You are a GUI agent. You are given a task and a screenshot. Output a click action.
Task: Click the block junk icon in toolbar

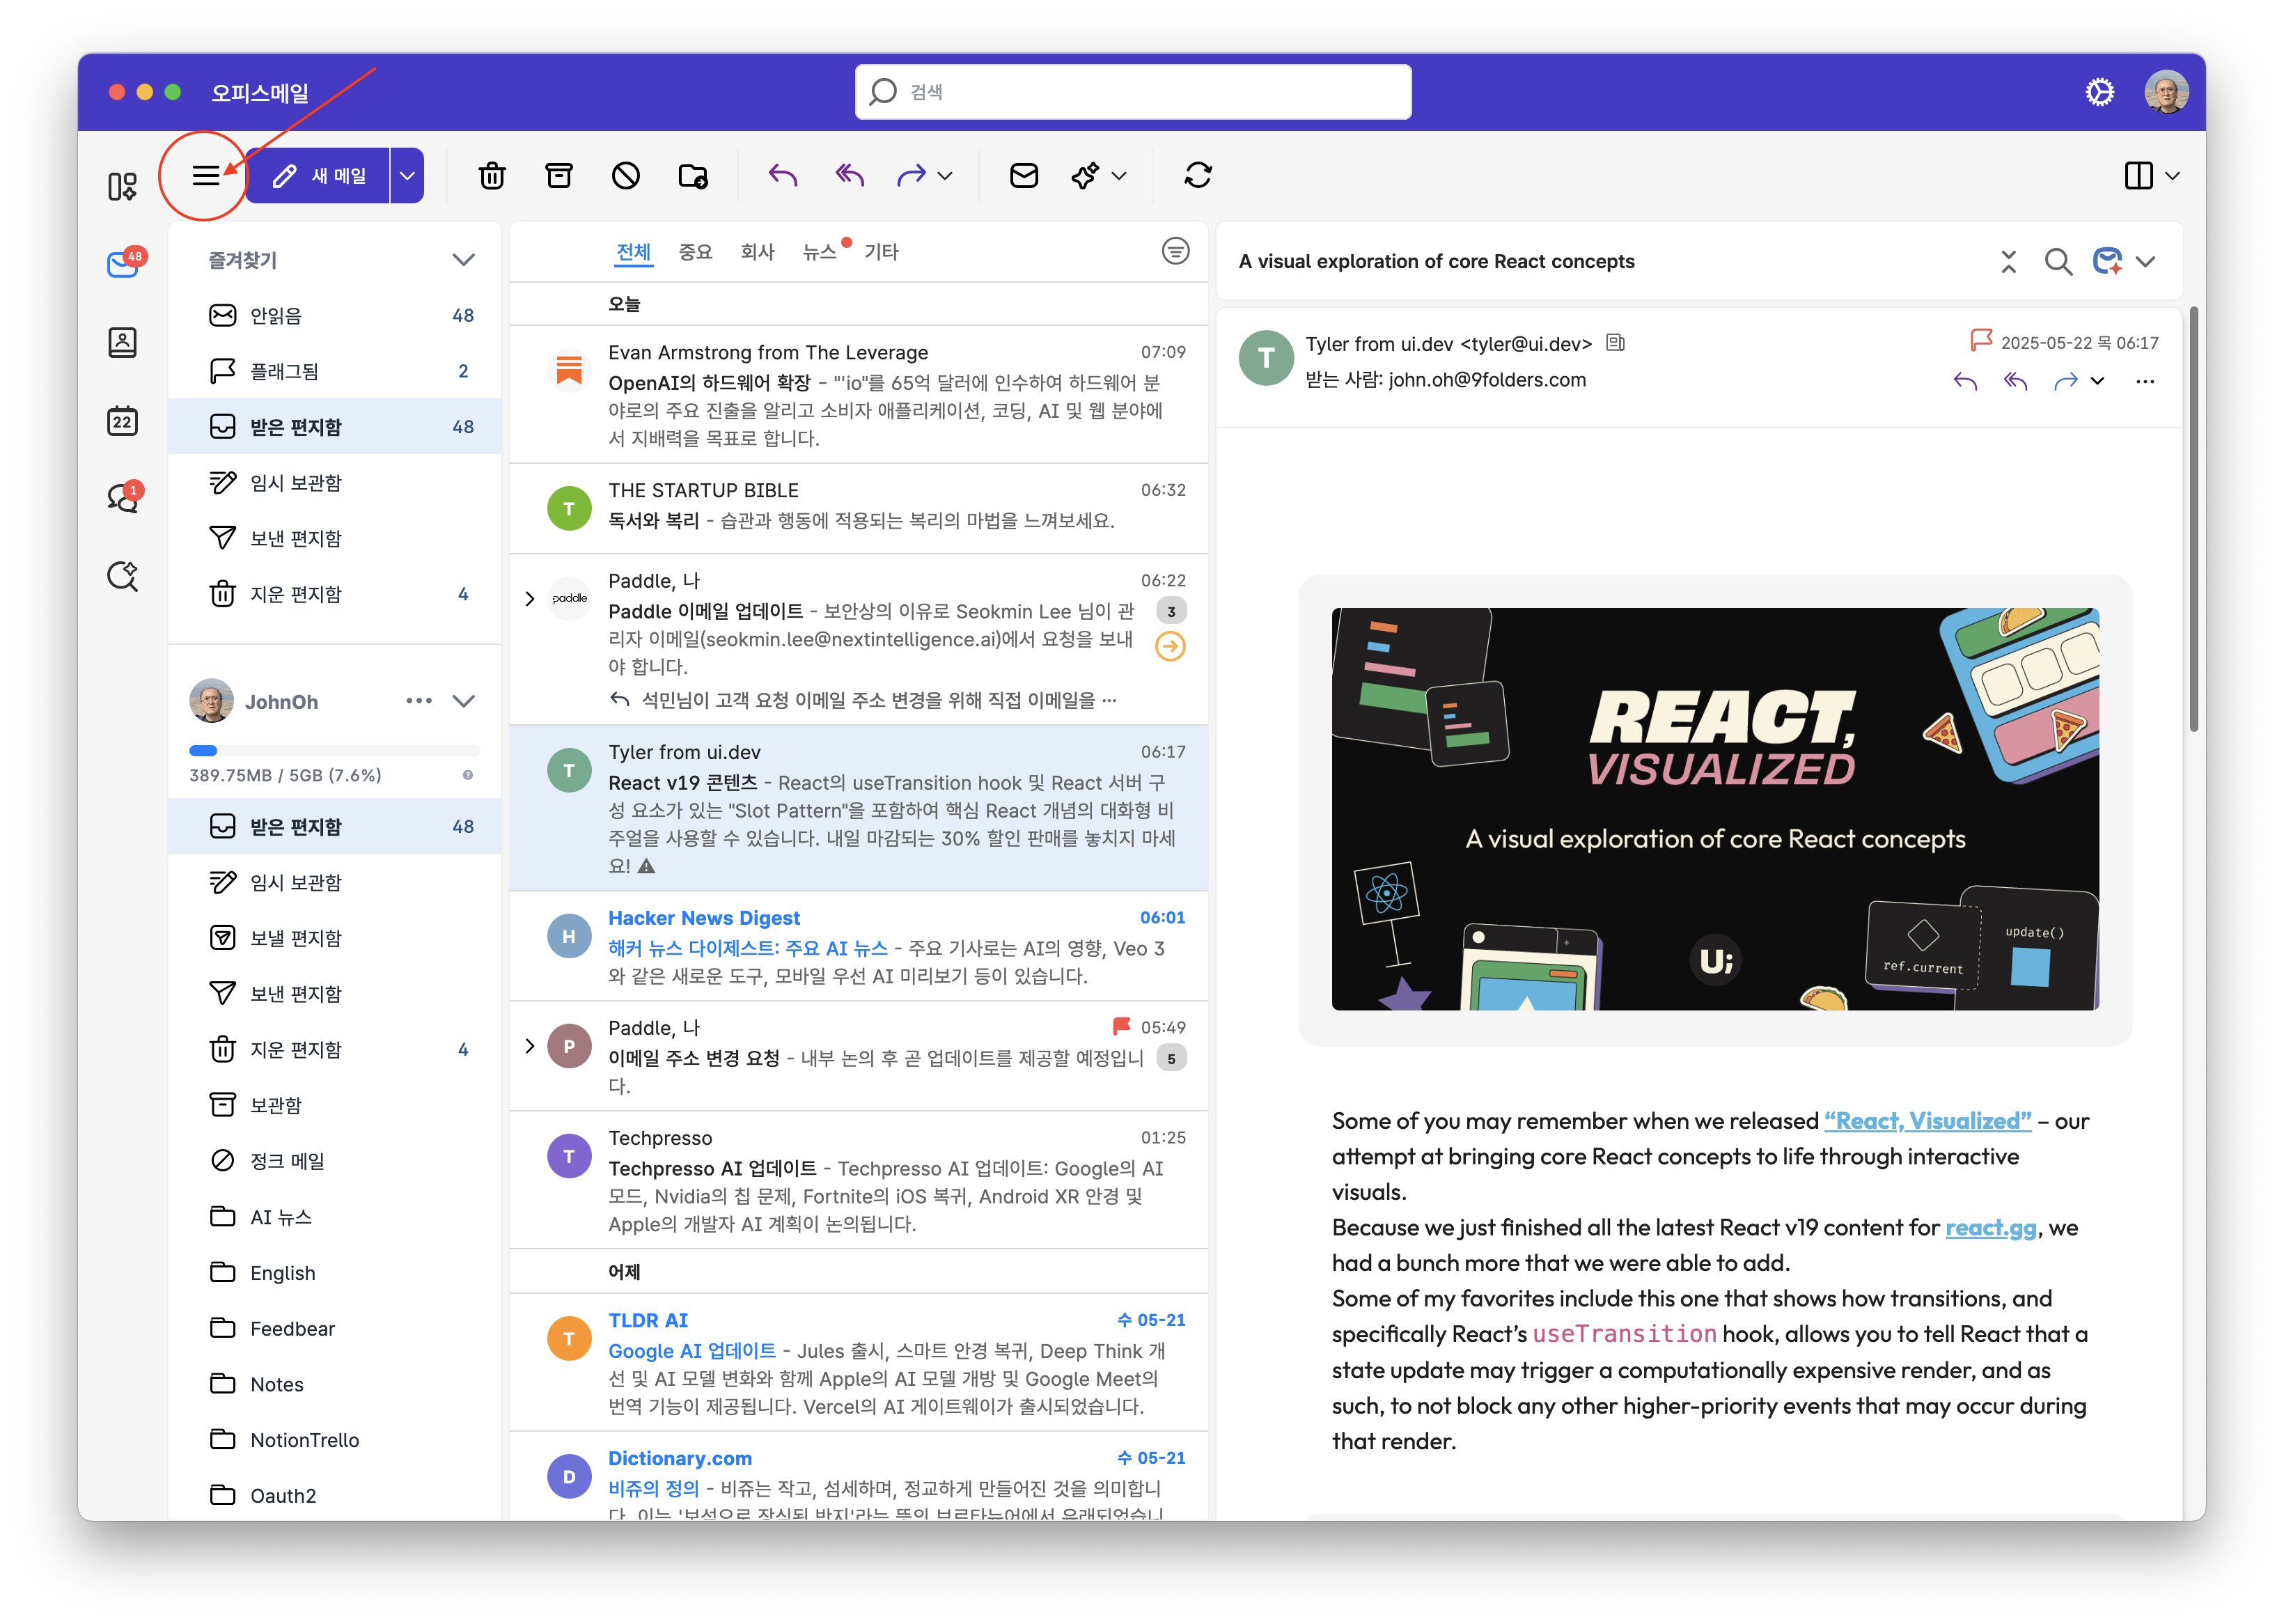pos(626,176)
